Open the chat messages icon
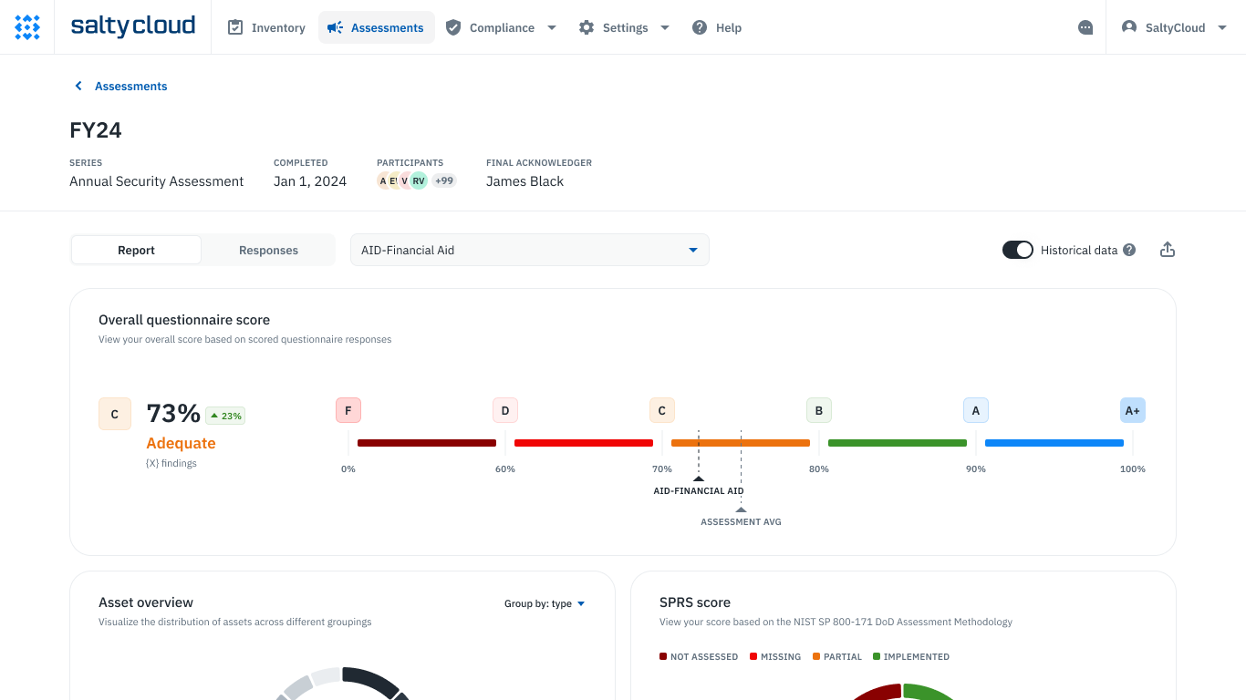The image size is (1246, 700). pos(1085,27)
